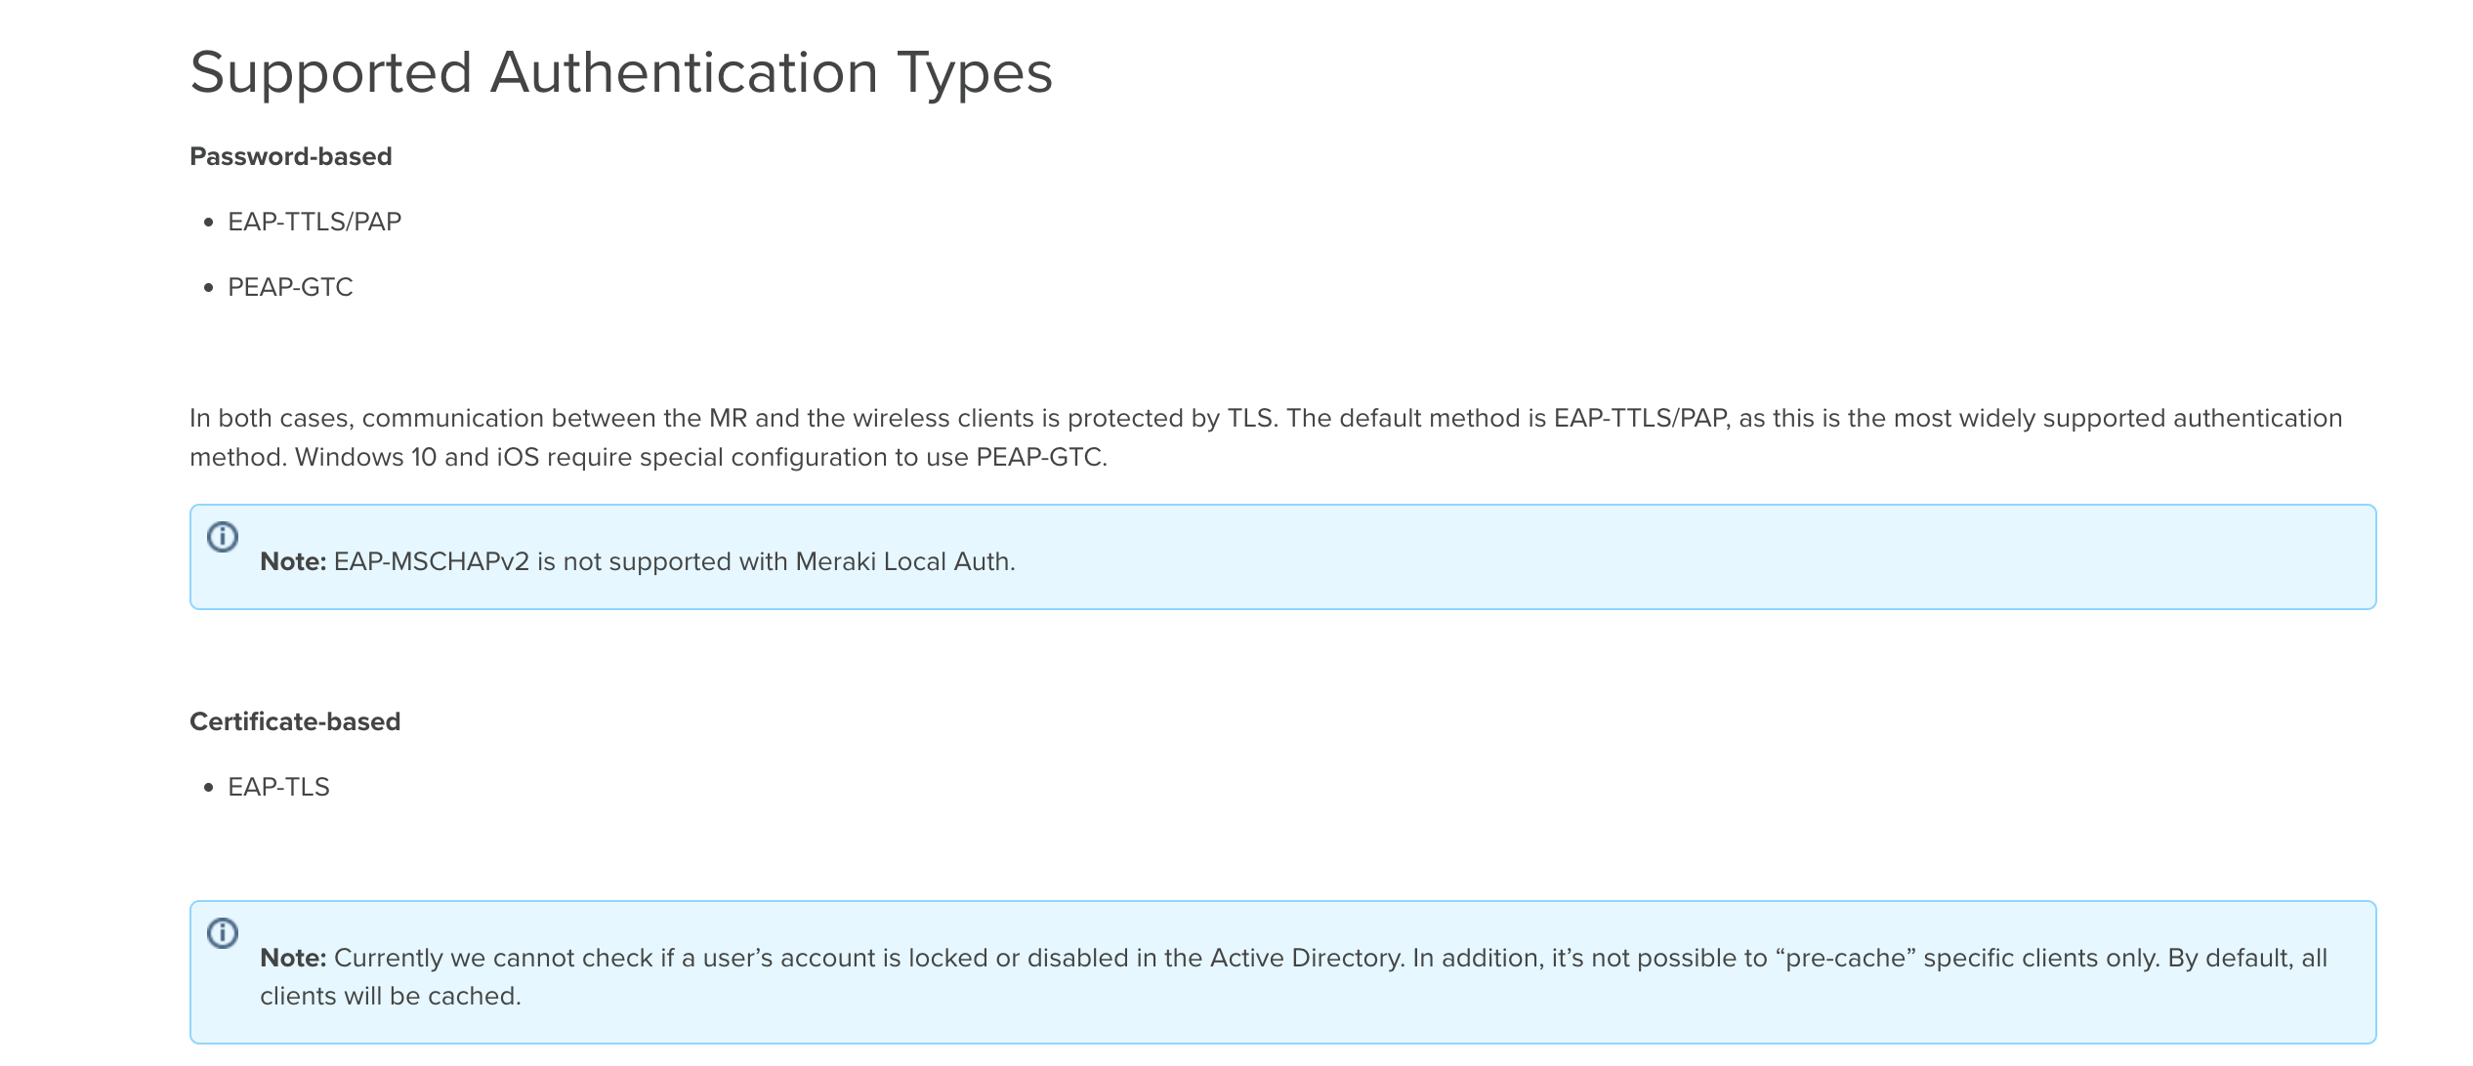
Task: Click the Supported Authentication Types heading
Action: pyautogui.click(x=621, y=73)
